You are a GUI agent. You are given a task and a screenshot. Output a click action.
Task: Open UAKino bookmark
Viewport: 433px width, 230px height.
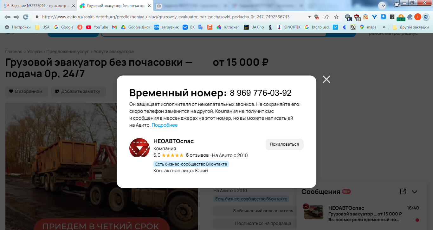254,27
